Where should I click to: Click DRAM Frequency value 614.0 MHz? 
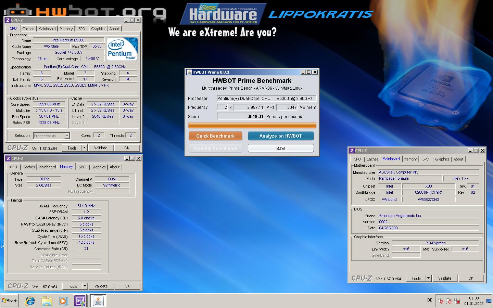pos(86,206)
